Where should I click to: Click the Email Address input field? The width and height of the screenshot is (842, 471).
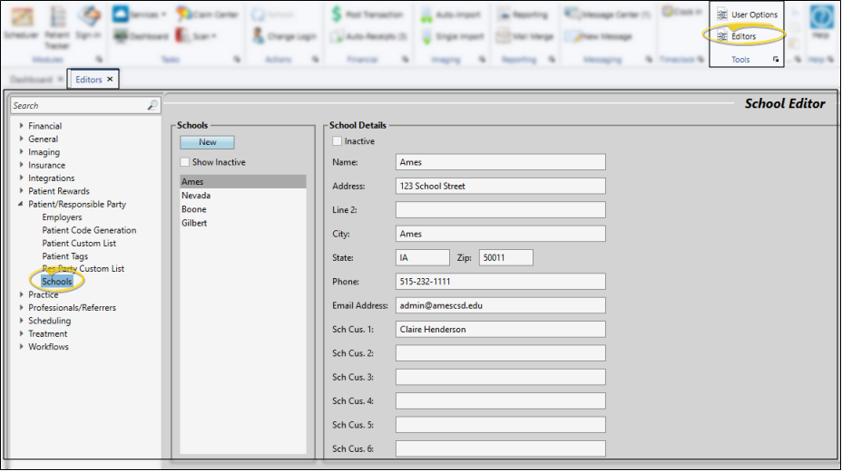pos(500,305)
